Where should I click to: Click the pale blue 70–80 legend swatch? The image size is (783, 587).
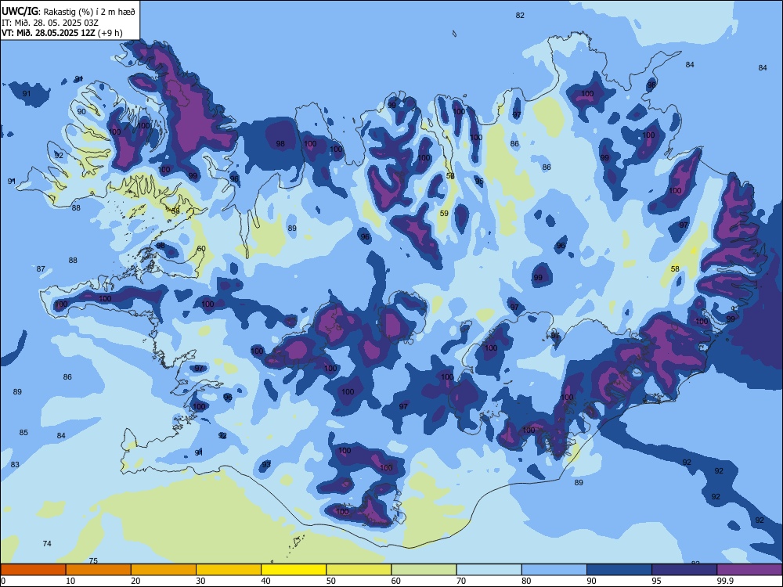coord(489,570)
